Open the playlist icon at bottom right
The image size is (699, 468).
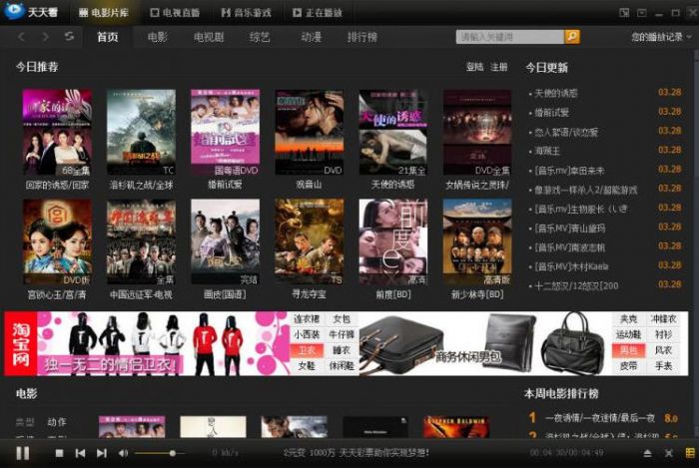689,453
